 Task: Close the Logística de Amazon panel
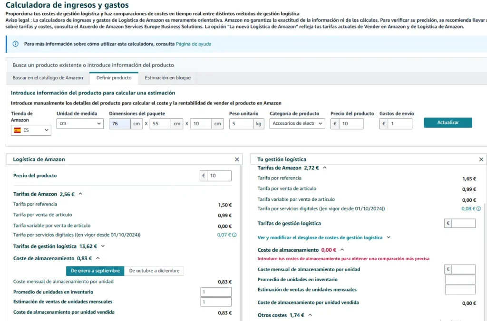tap(237, 160)
